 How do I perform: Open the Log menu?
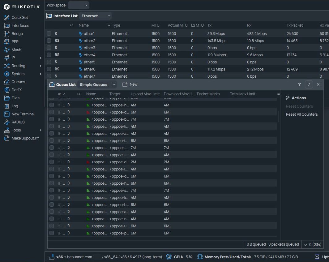coord(15,106)
